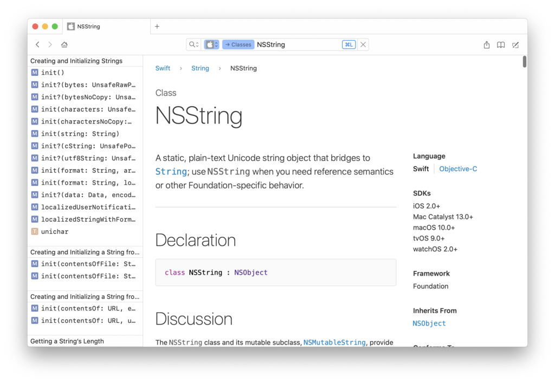Select init?(utf8String: entry
Screen dimensions: 555x383
click(85, 158)
